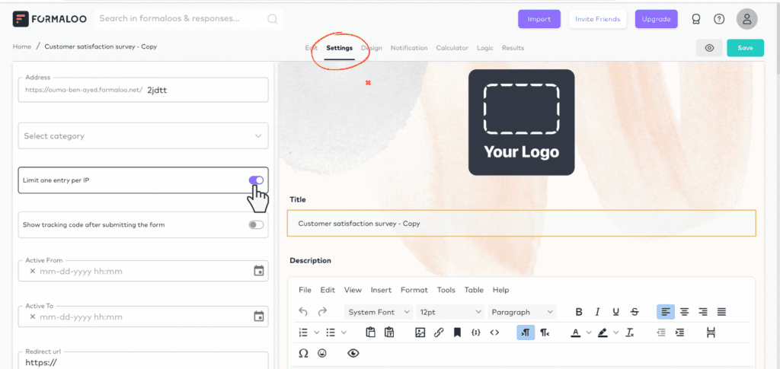Click the Save button

[745, 48]
